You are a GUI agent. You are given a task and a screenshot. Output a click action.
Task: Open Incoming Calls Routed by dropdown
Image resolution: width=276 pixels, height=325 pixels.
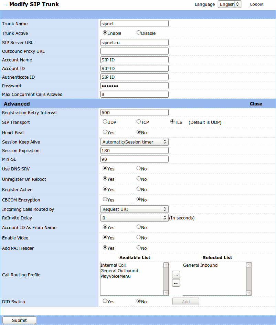[x=134, y=209]
